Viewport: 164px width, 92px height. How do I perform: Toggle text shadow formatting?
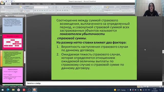tap(45, 10)
